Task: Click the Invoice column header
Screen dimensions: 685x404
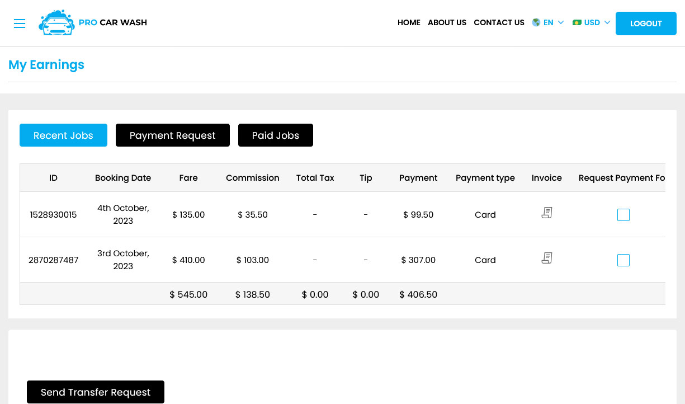Action: [x=547, y=178]
